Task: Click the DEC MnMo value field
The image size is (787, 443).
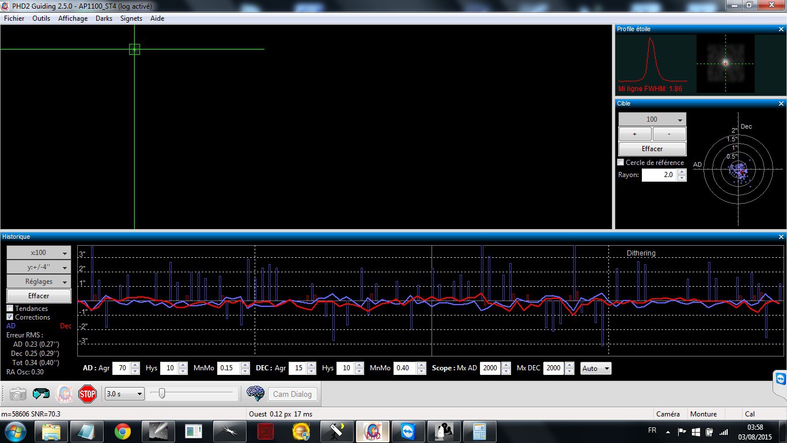Action: (x=405, y=368)
